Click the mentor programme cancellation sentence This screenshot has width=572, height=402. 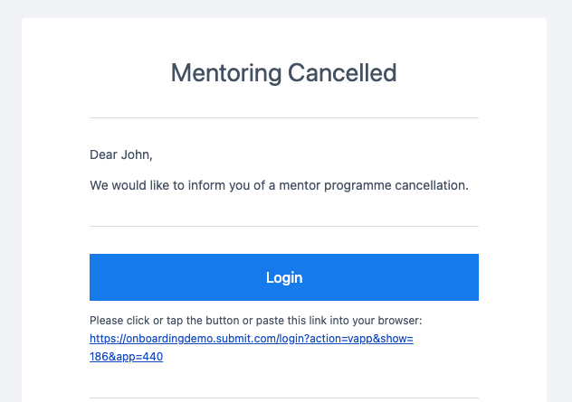pyautogui.click(x=279, y=185)
